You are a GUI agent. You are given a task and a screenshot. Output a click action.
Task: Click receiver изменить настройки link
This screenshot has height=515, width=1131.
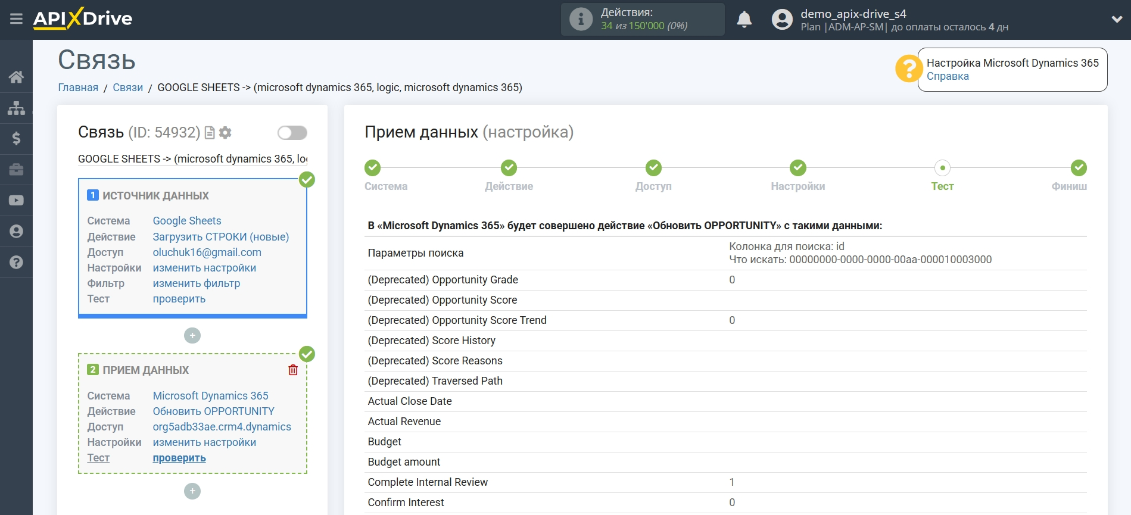pos(204,442)
